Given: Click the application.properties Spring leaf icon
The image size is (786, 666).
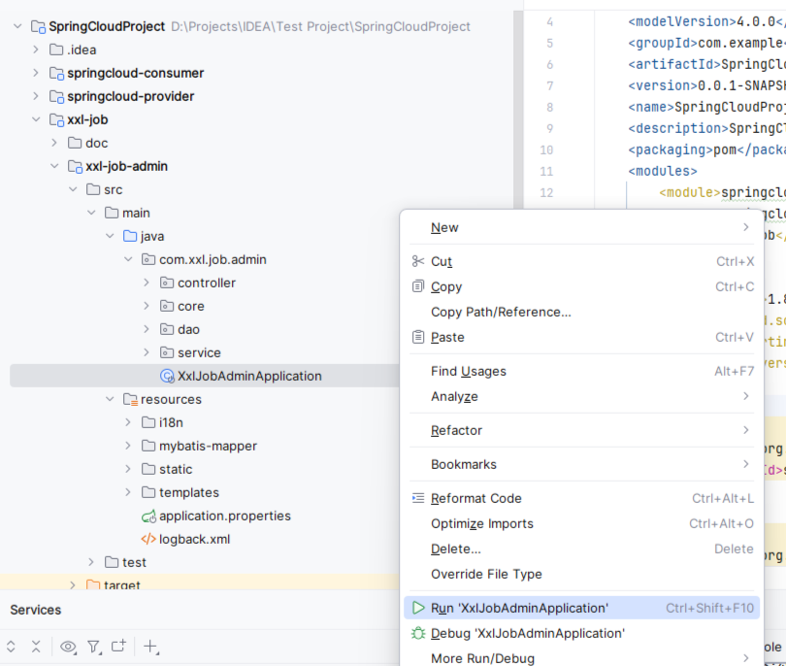Looking at the screenshot, I should 148,516.
